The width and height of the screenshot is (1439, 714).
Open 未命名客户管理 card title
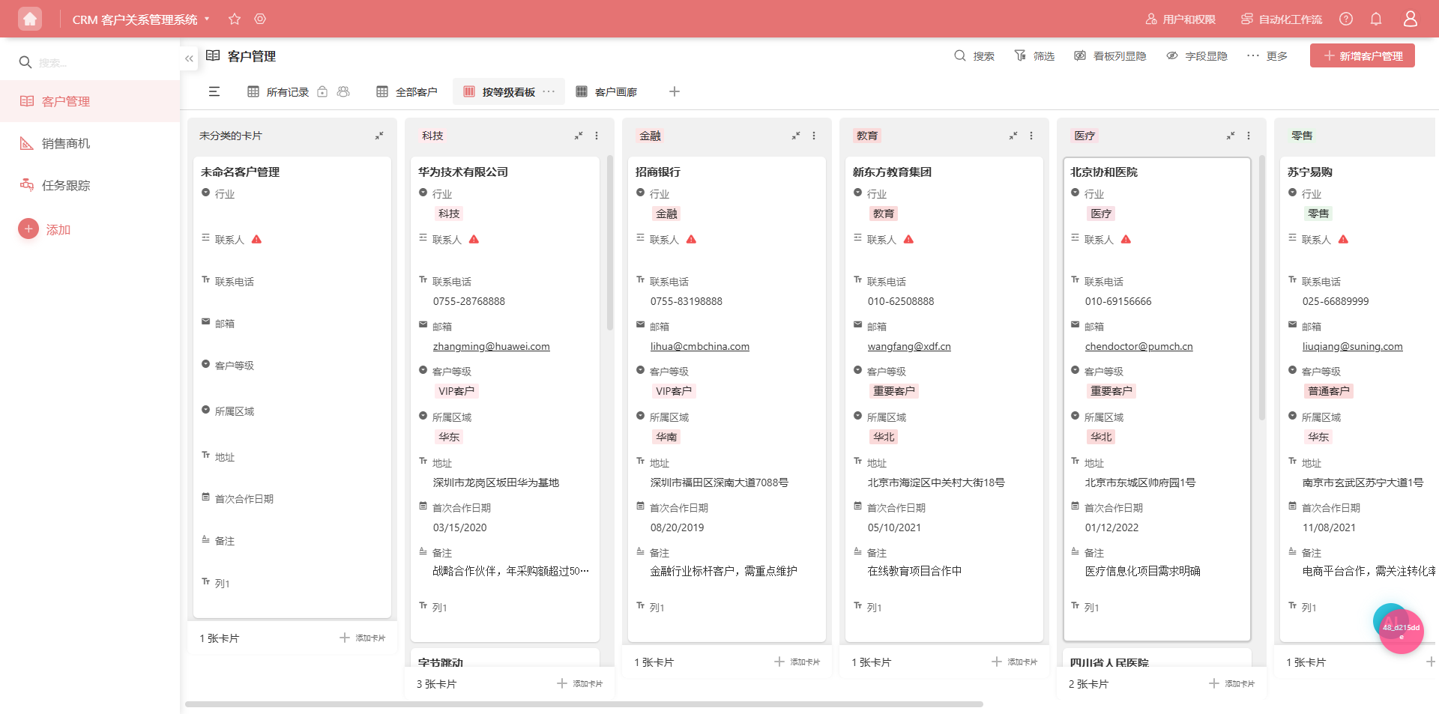coord(240,172)
